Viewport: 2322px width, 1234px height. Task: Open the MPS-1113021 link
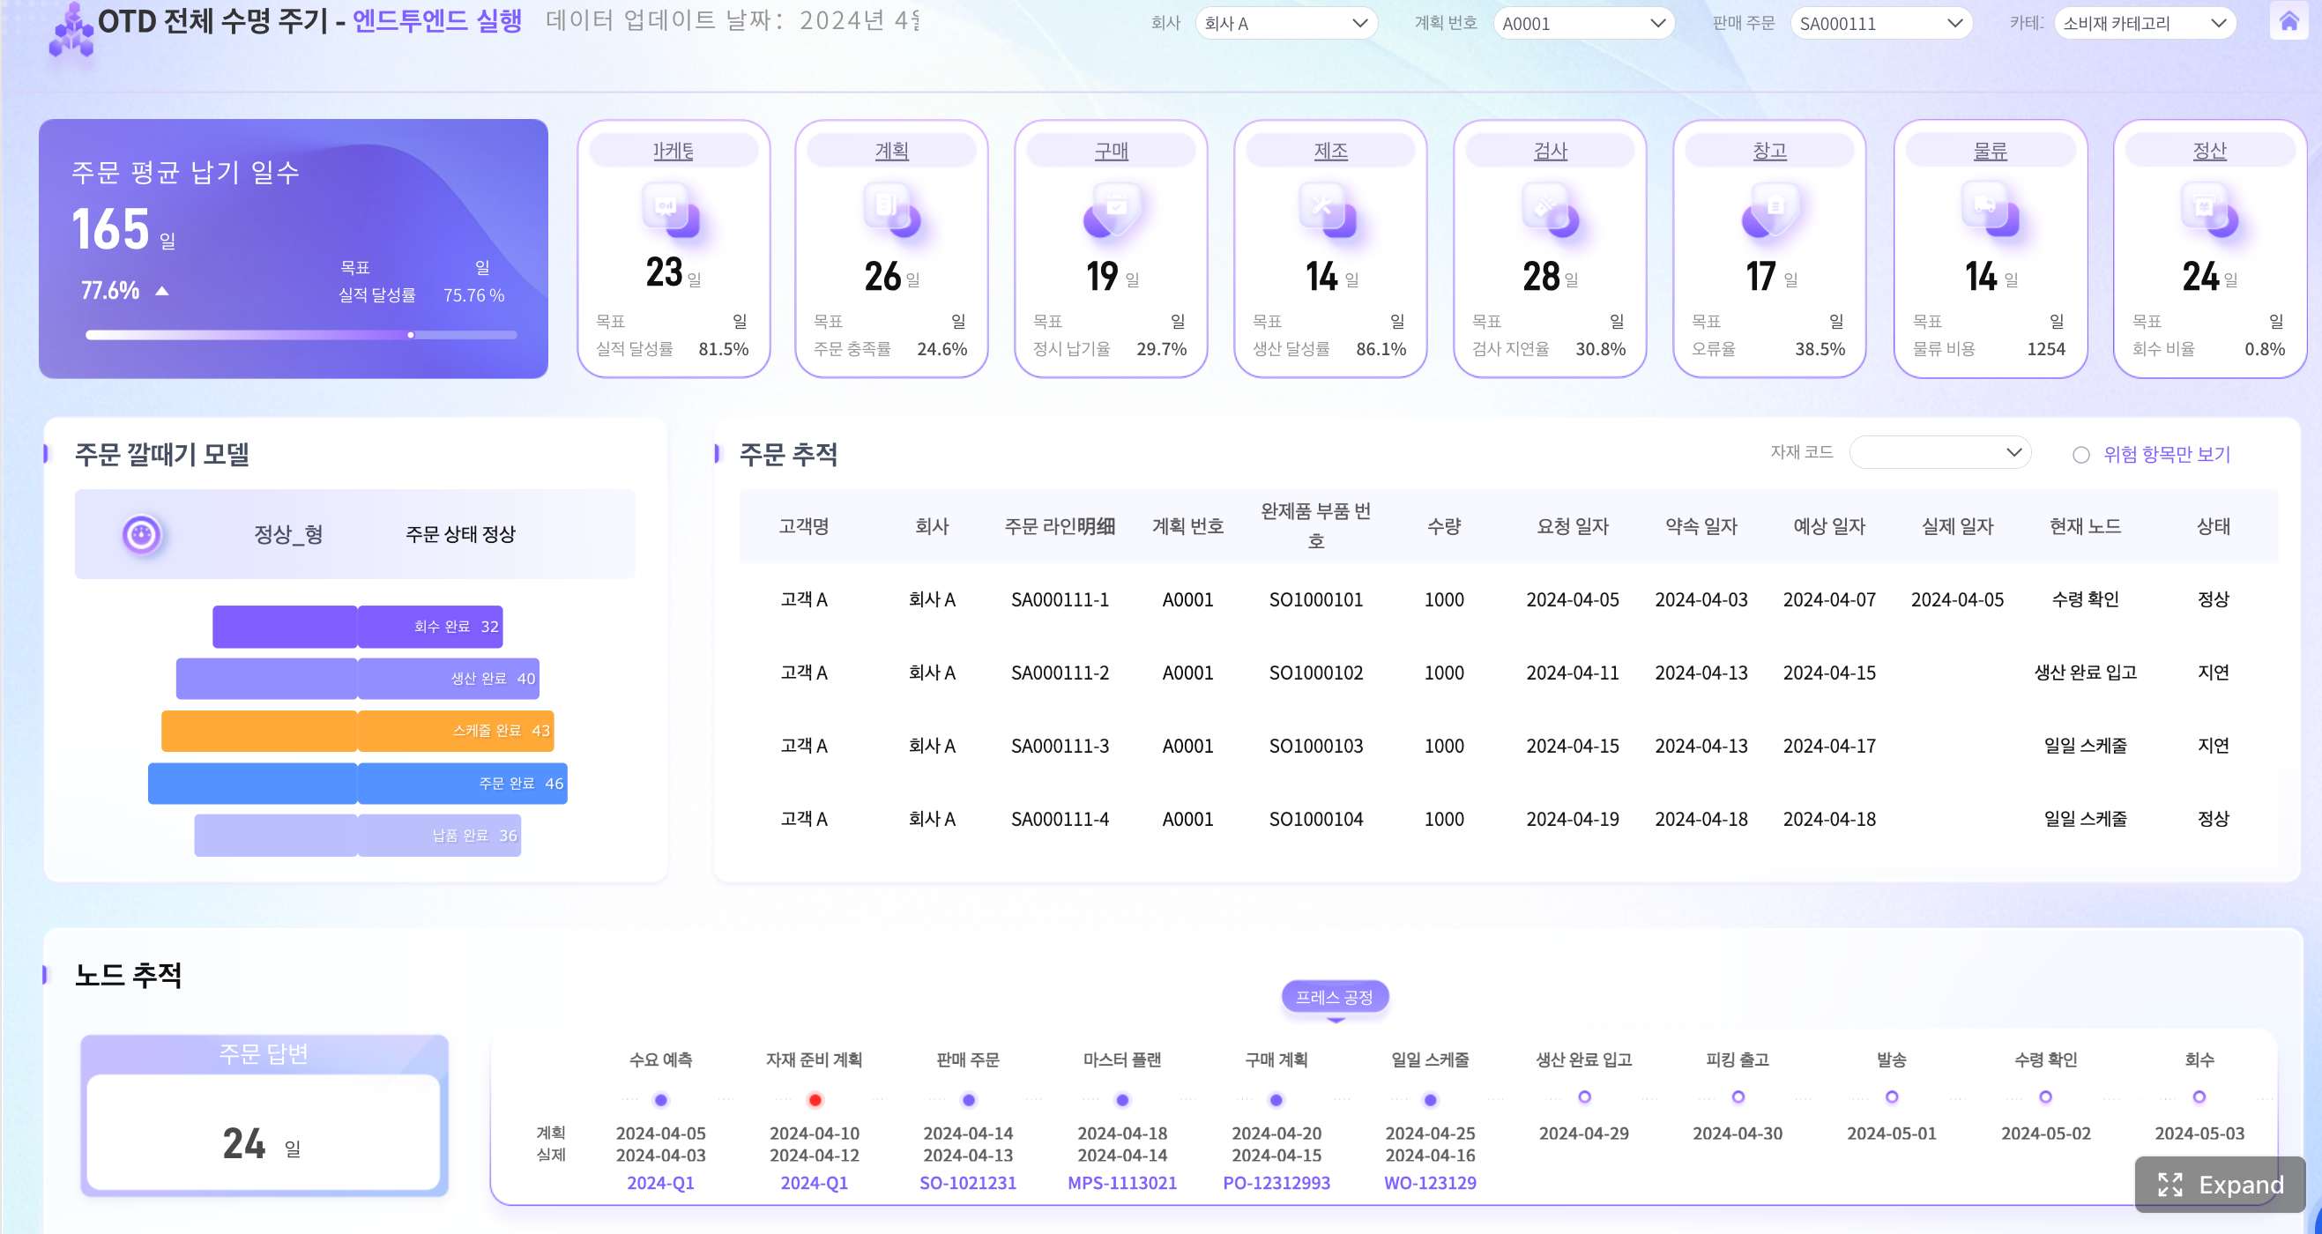(1122, 1183)
